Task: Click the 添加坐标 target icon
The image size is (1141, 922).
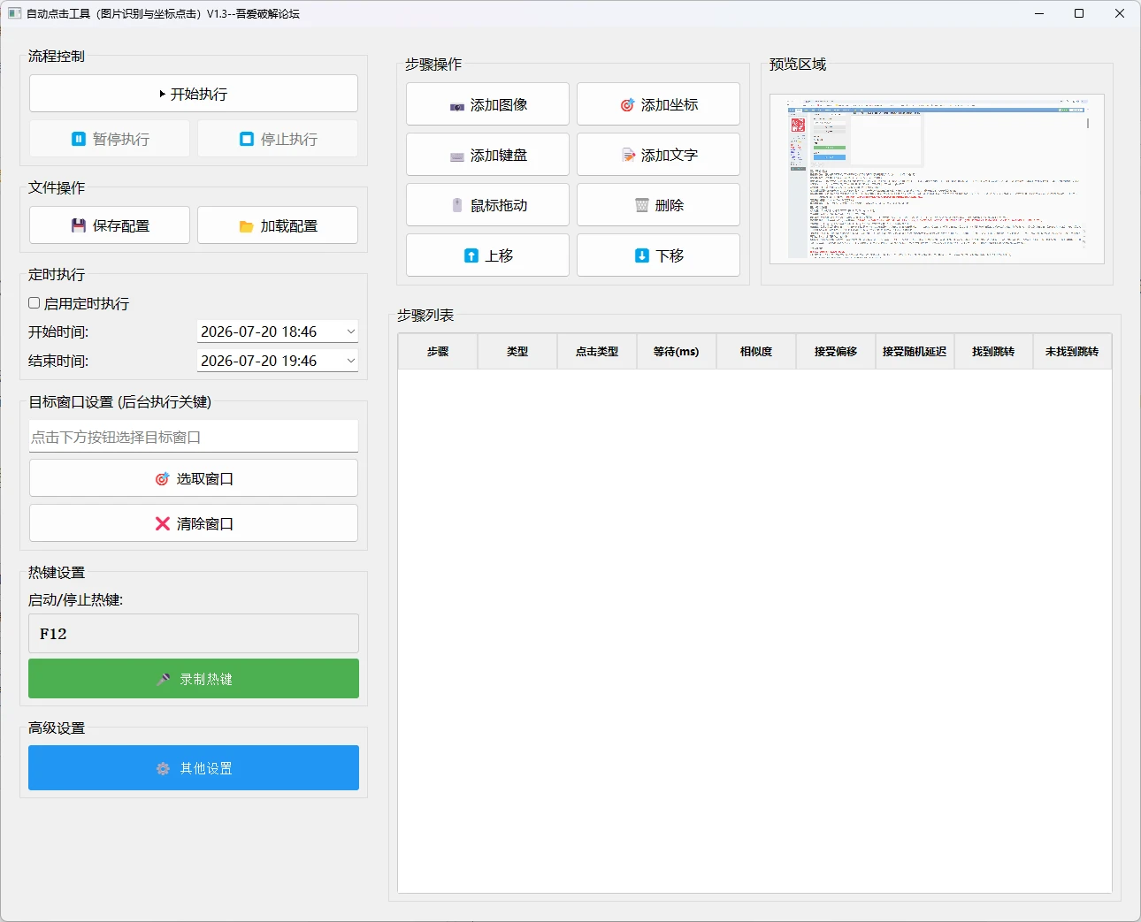Action: pos(627,105)
